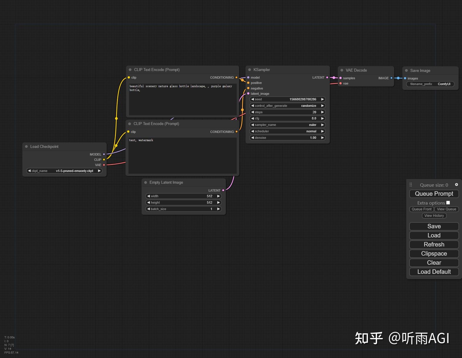Open the sampler_name dropdown showing euler
The image size is (462, 358).
(287, 125)
